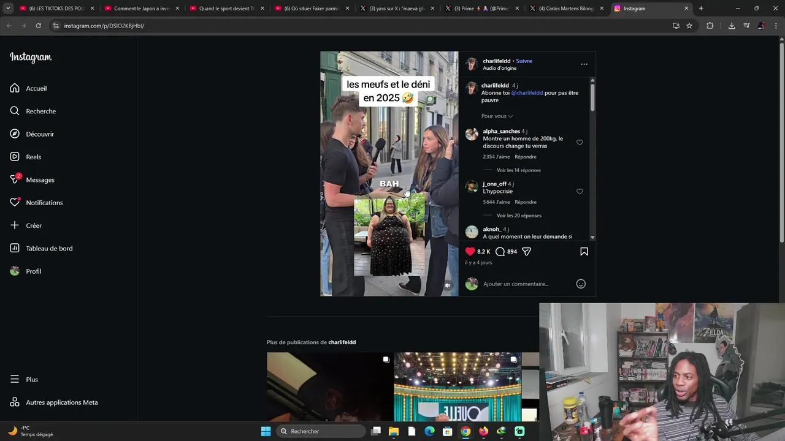Image resolution: width=785 pixels, height=441 pixels.
Task: Unlike the post with red heart
Action: [x=470, y=251]
